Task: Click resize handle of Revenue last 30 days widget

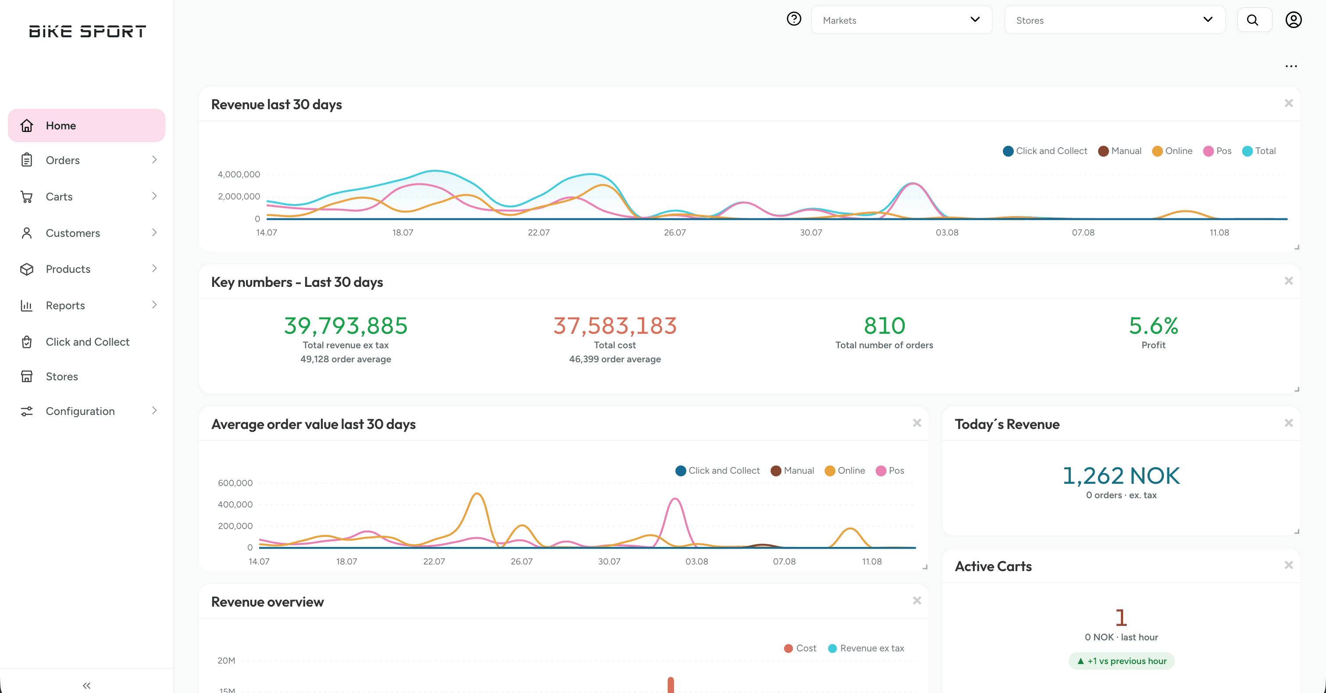Action: [1297, 247]
